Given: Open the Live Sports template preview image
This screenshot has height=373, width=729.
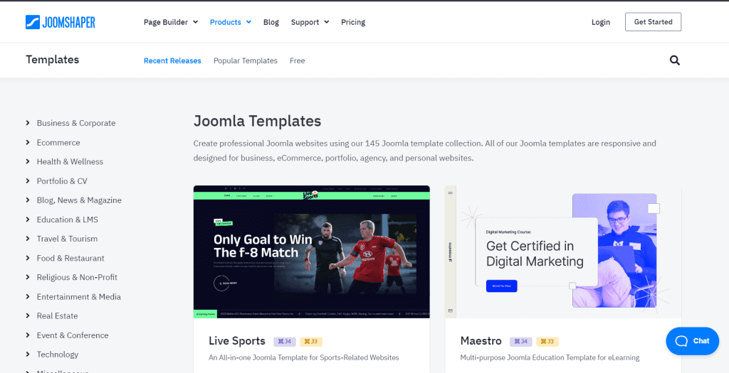Looking at the screenshot, I should tap(312, 252).
